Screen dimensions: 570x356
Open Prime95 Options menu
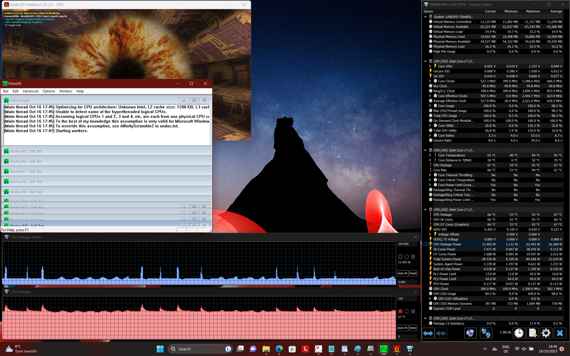pos(49,91)
